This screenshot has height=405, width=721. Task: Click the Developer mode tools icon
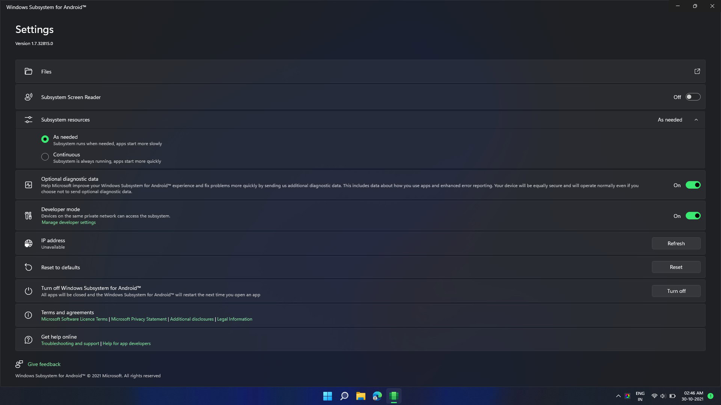coord(28,216)
